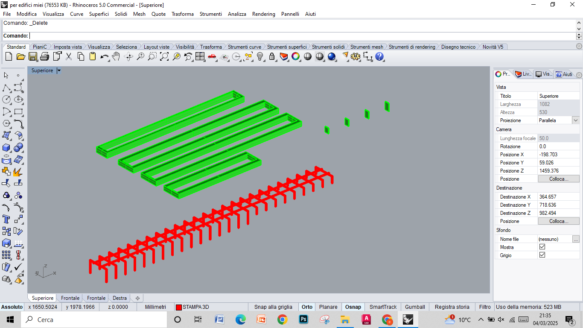Screen dimensions: 583x328
Task: Click the Posizione X value field
Action: [559, 155]
